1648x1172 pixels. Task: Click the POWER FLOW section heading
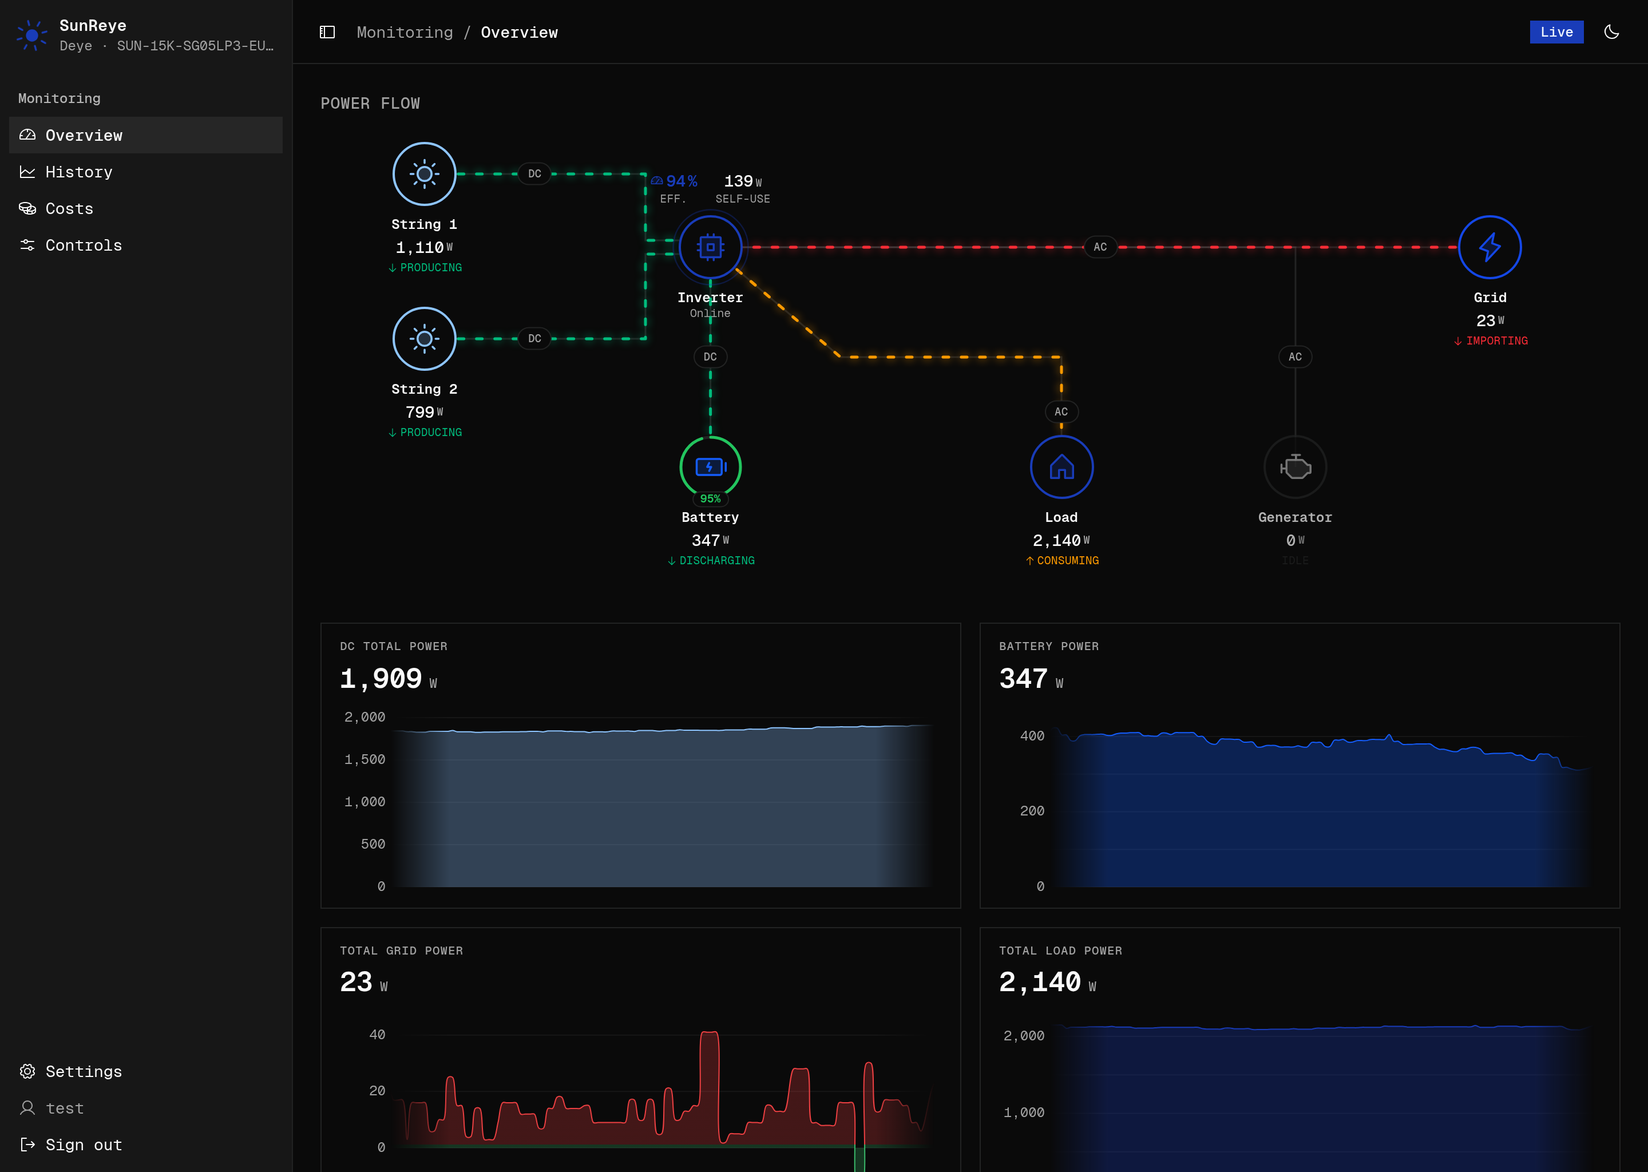click(x=370, y=103)
